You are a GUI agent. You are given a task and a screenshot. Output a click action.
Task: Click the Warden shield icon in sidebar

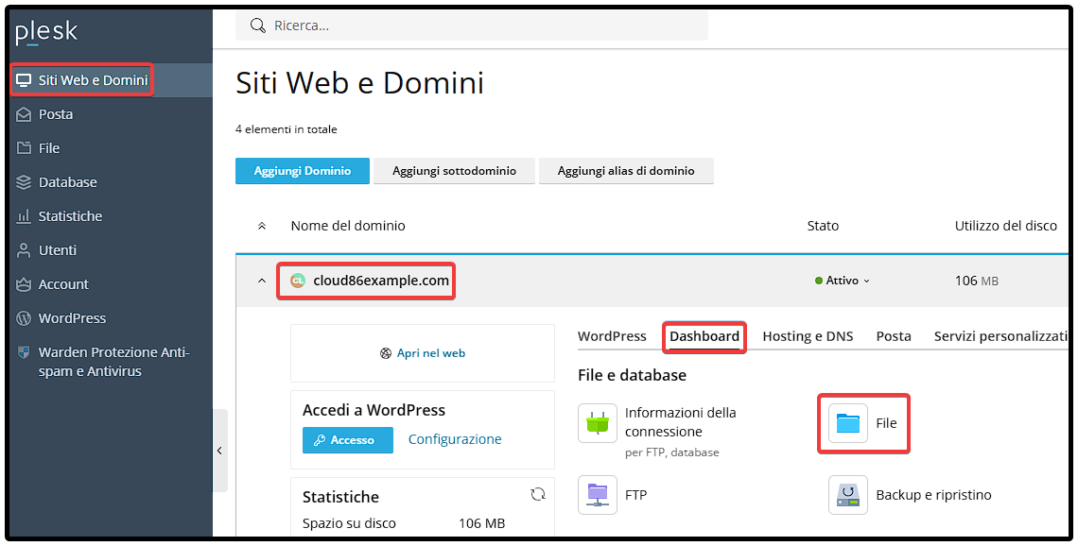click(x=24, y=352)
